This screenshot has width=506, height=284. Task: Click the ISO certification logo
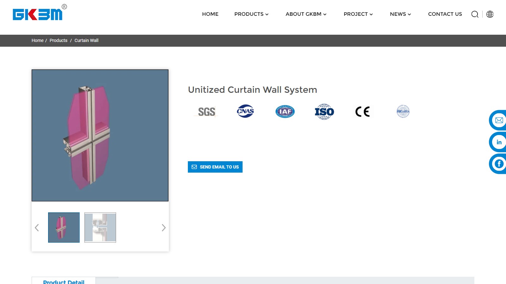(324, 112)
